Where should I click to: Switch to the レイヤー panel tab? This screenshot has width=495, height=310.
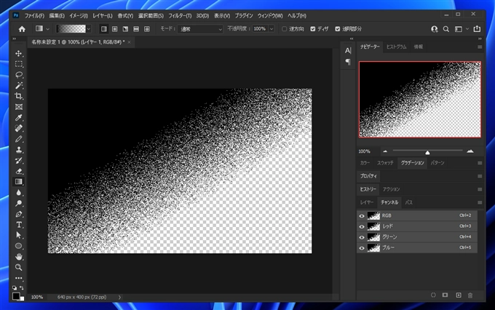(367, 202)
